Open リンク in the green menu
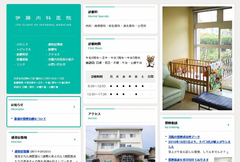Image resolution: width=240 pixels, height=162 pixels. point(21,64)
